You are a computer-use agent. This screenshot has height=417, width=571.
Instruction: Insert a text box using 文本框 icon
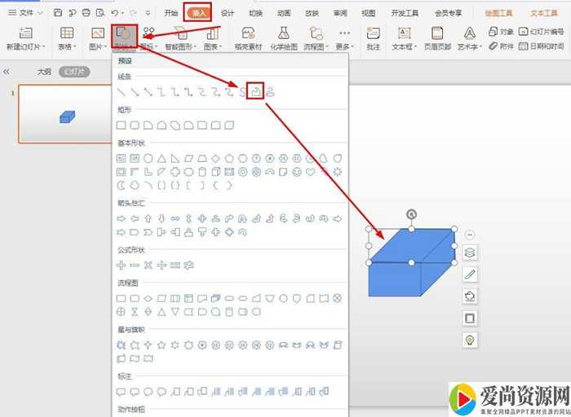pyautogui.click(x=403, y=33)
